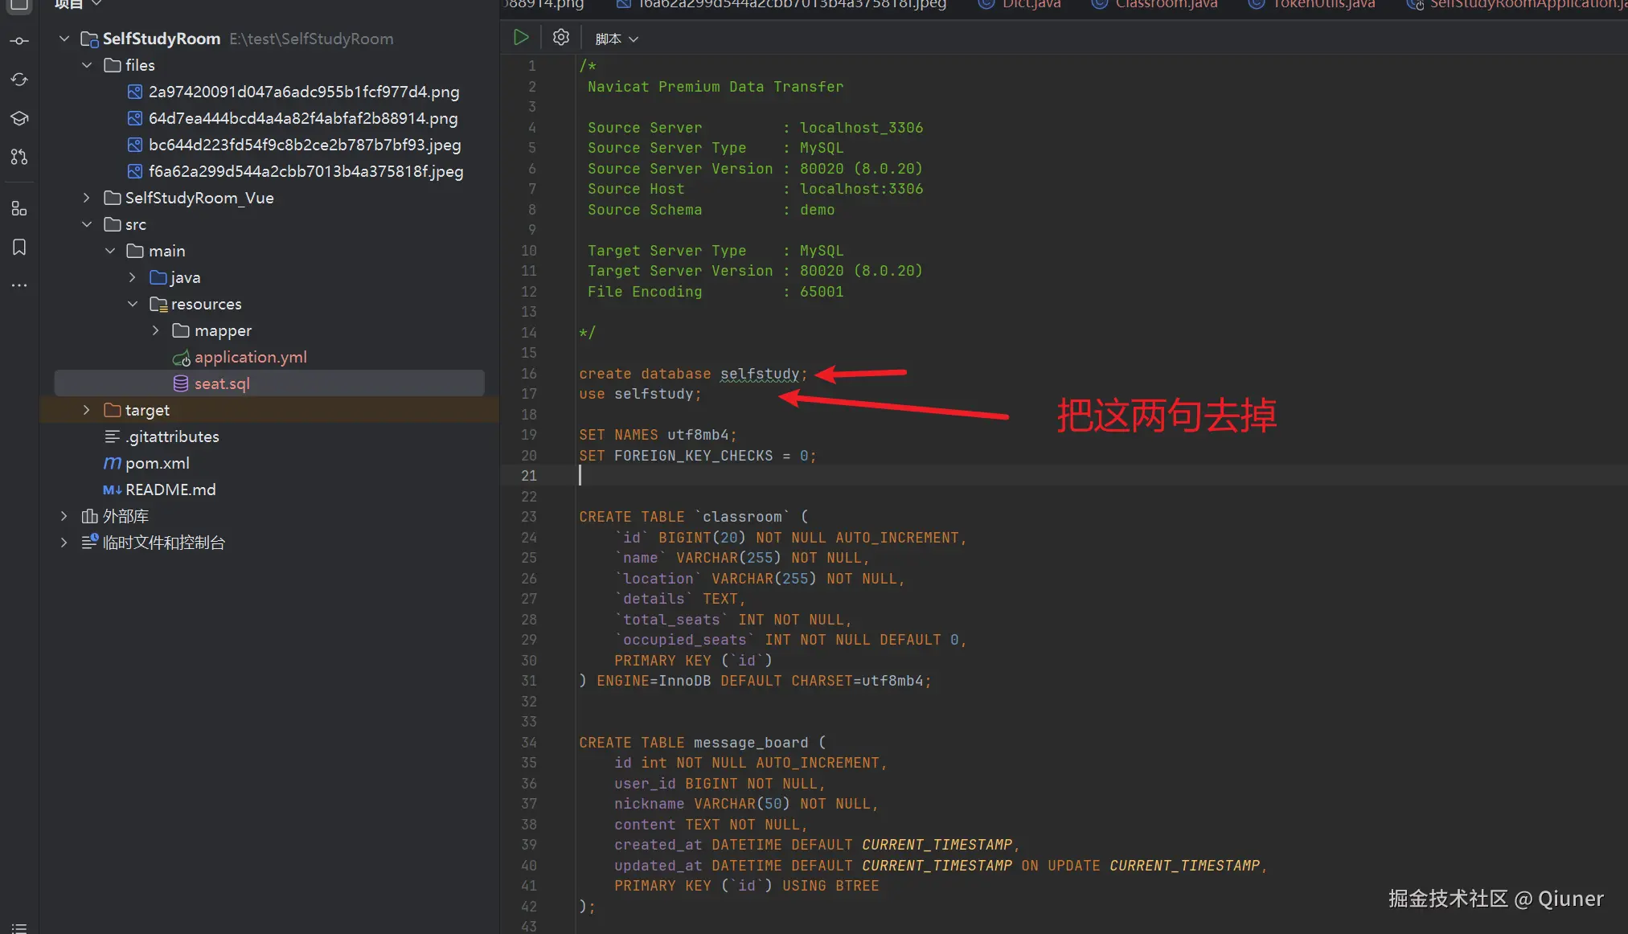This screenshot has height=934, width=1628.
Task: Collapse the resources folder
Action: [x=133, y=304]
